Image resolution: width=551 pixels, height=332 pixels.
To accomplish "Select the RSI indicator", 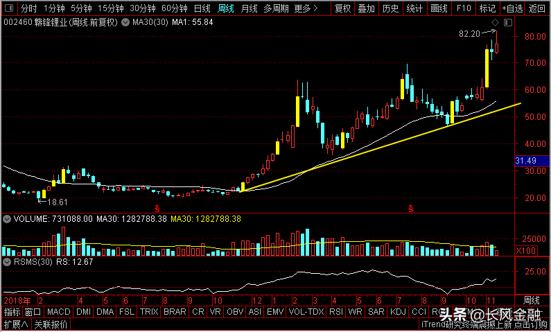I will [335, 312].
